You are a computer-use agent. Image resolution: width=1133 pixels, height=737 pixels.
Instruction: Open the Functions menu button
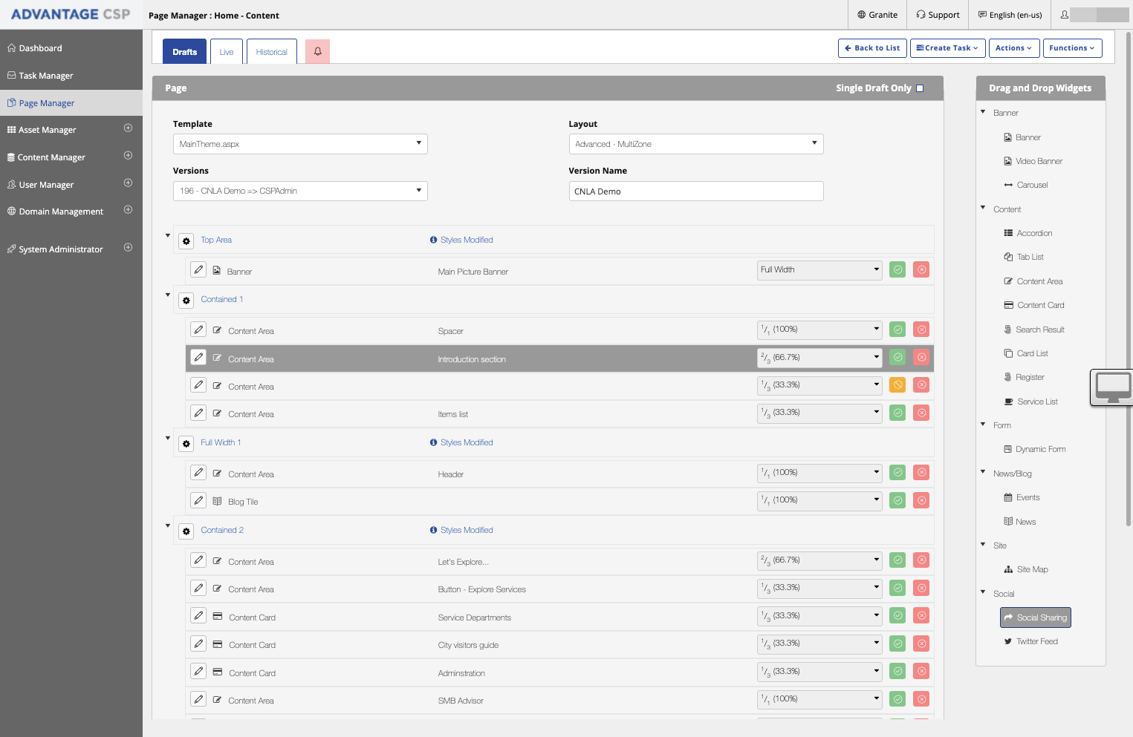[x=1072, y=48]
